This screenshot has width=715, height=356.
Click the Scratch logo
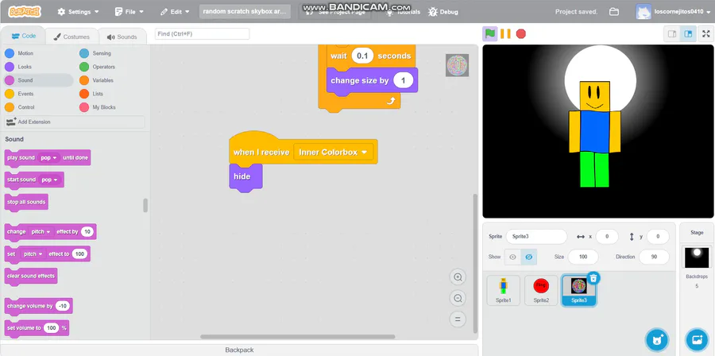coord(25,11)
